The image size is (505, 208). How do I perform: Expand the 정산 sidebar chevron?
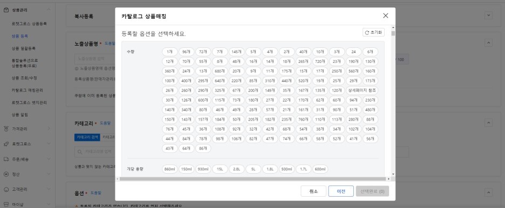click(49, 174)
